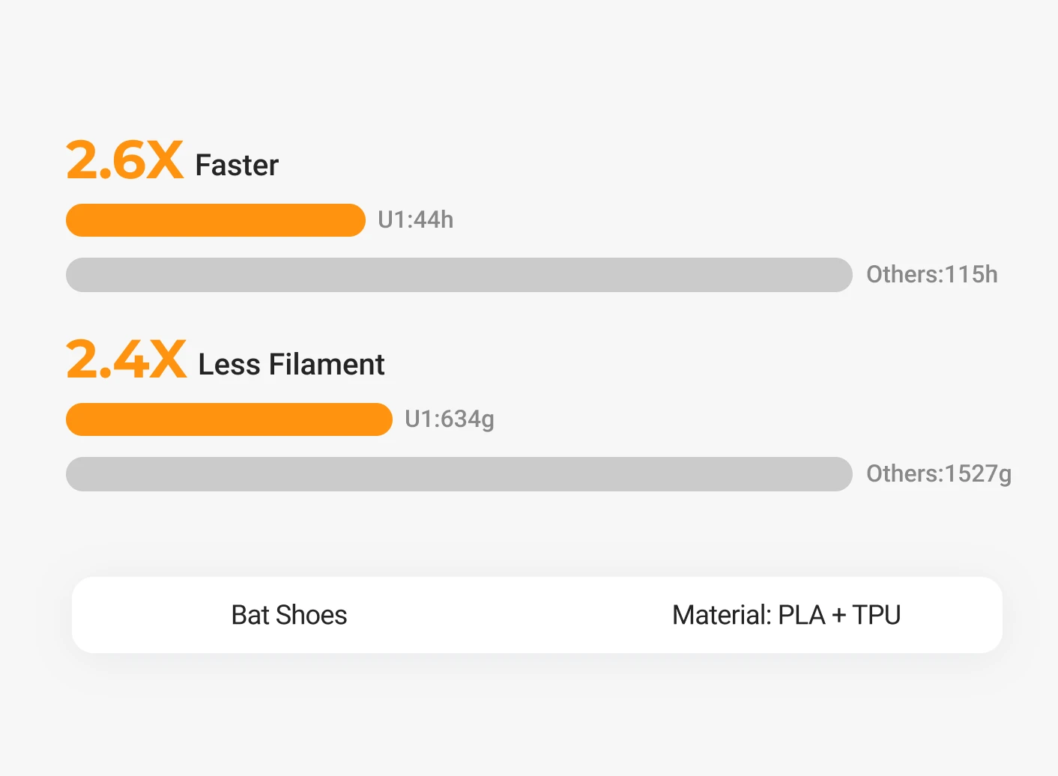Click the word Shoes in the card

[x=311, y=615]
